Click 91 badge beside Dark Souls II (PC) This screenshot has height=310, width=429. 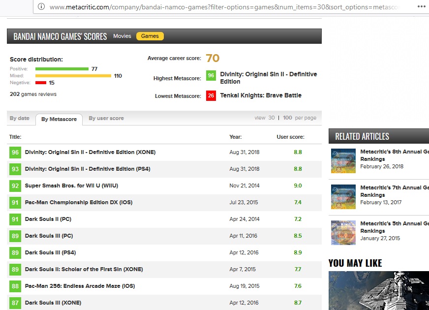point(15,219)
